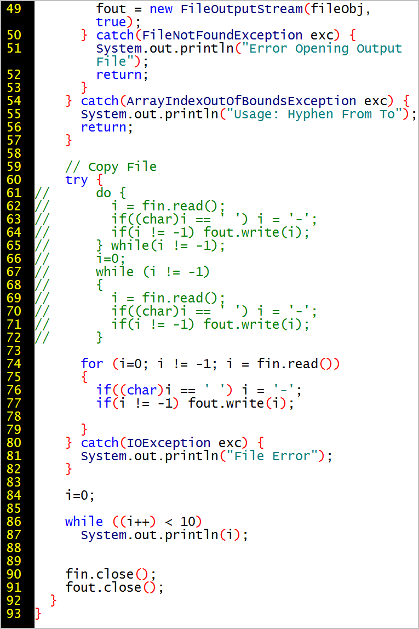Click 'System.out.println(i);' on line 87
Viewport: 419px width, 629px height.
click(165, 535)
